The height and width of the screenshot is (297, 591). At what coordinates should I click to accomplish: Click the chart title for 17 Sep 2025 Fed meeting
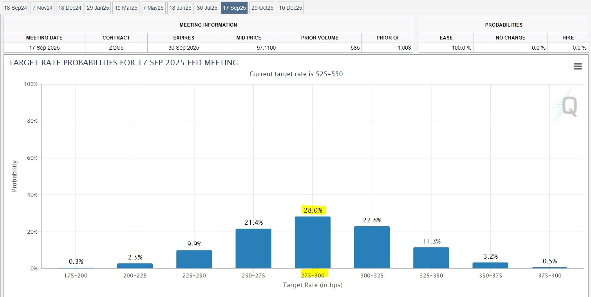point(123,63)
